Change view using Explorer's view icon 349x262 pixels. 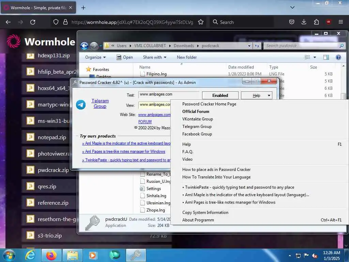coord(307,57)
